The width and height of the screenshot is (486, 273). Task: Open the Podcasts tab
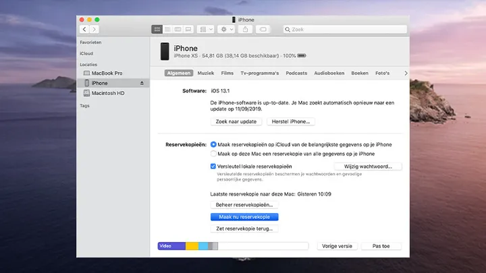tap(296, 73)
